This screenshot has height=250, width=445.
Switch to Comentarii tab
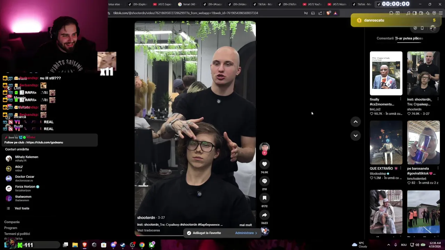coord(385,38)
